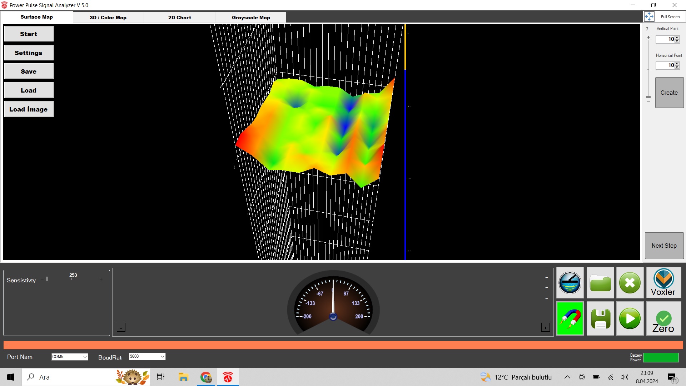Click the Zero calibration icon
This screenshot has height=386, width=686.
click(x=663, y=318)
